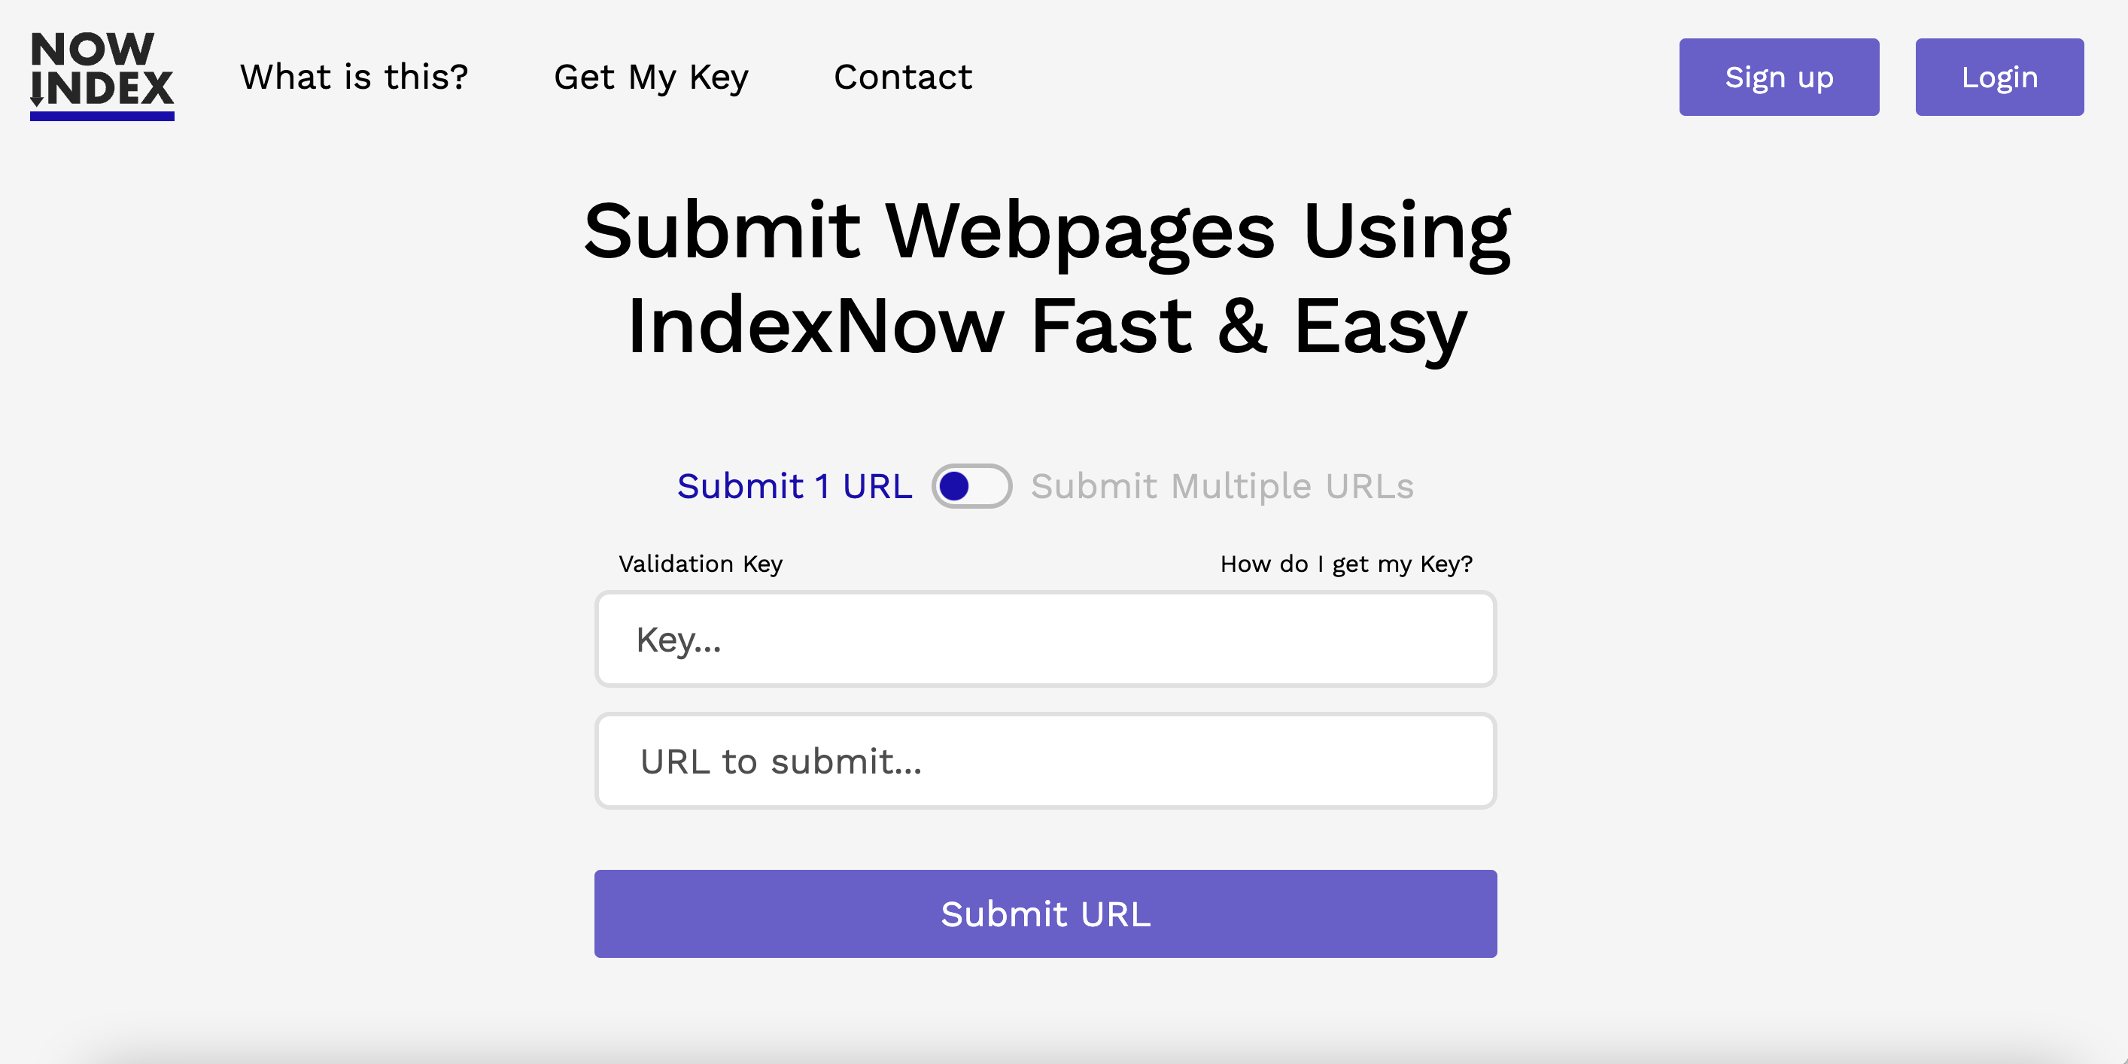The width and height of the screenshot is (2128, 1064).
Task: Click inside the Key input field
Action: click(x=1045, y=640)
